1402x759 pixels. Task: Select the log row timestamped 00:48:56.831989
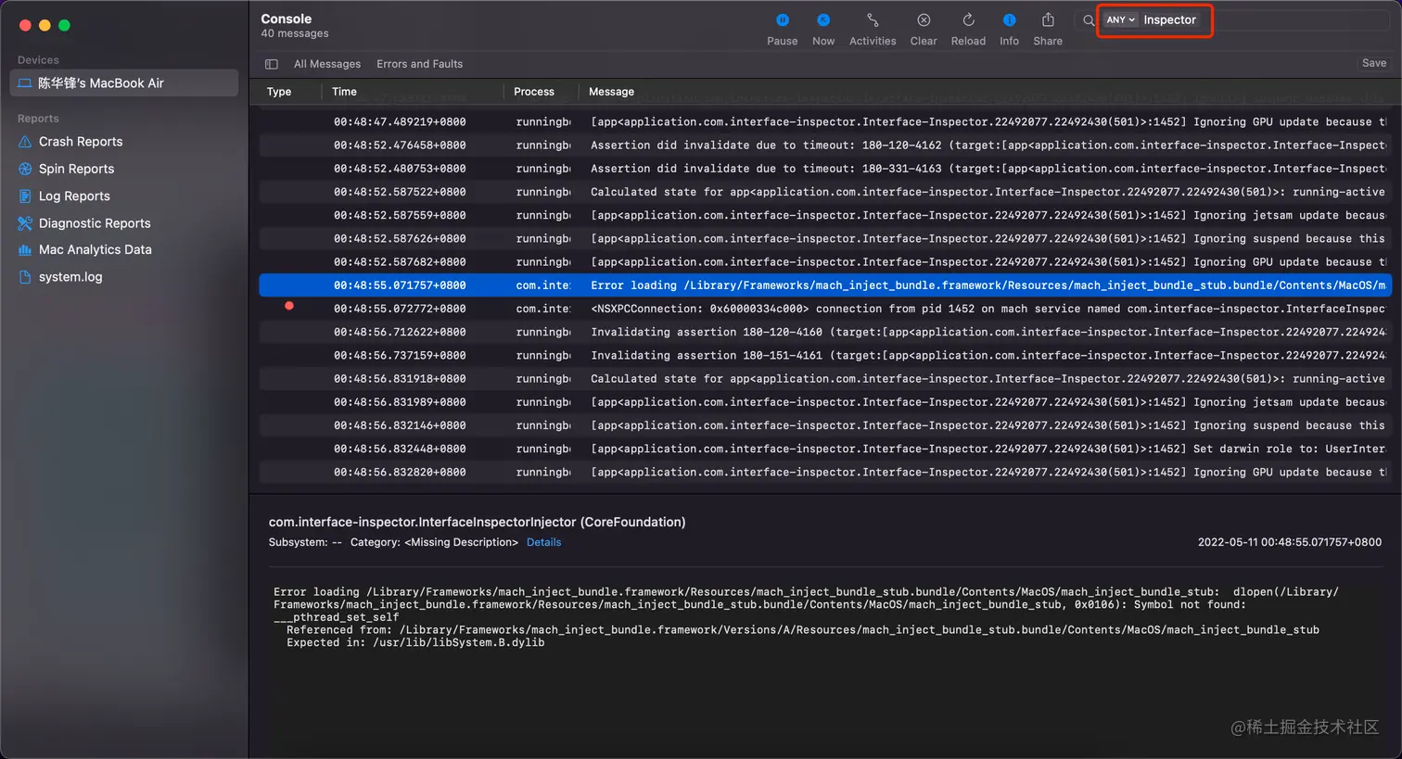click(825, 402)
